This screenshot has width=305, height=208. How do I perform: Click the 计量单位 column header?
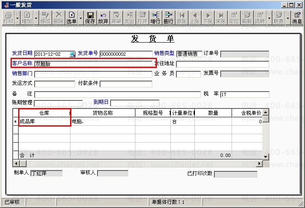(x=183, y=113)
